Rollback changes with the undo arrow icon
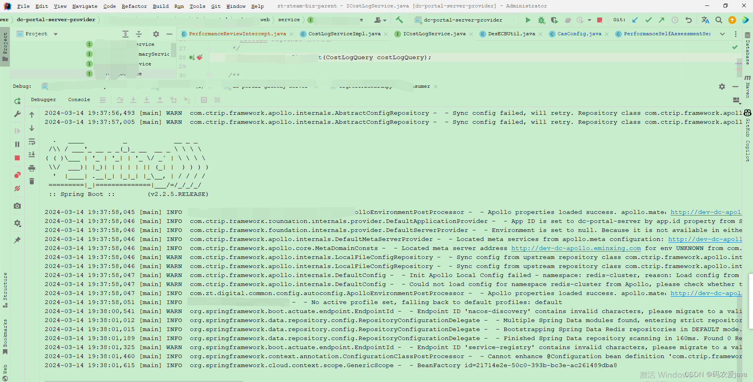Image resolution: width=753 pixels, height=382 pixels. pos(688,20)
